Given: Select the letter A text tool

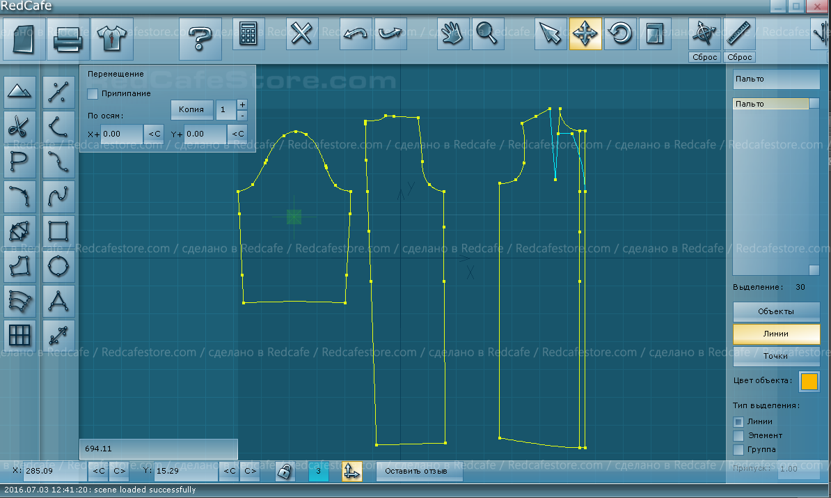Looking at the screenshot, I should point(58,302).
